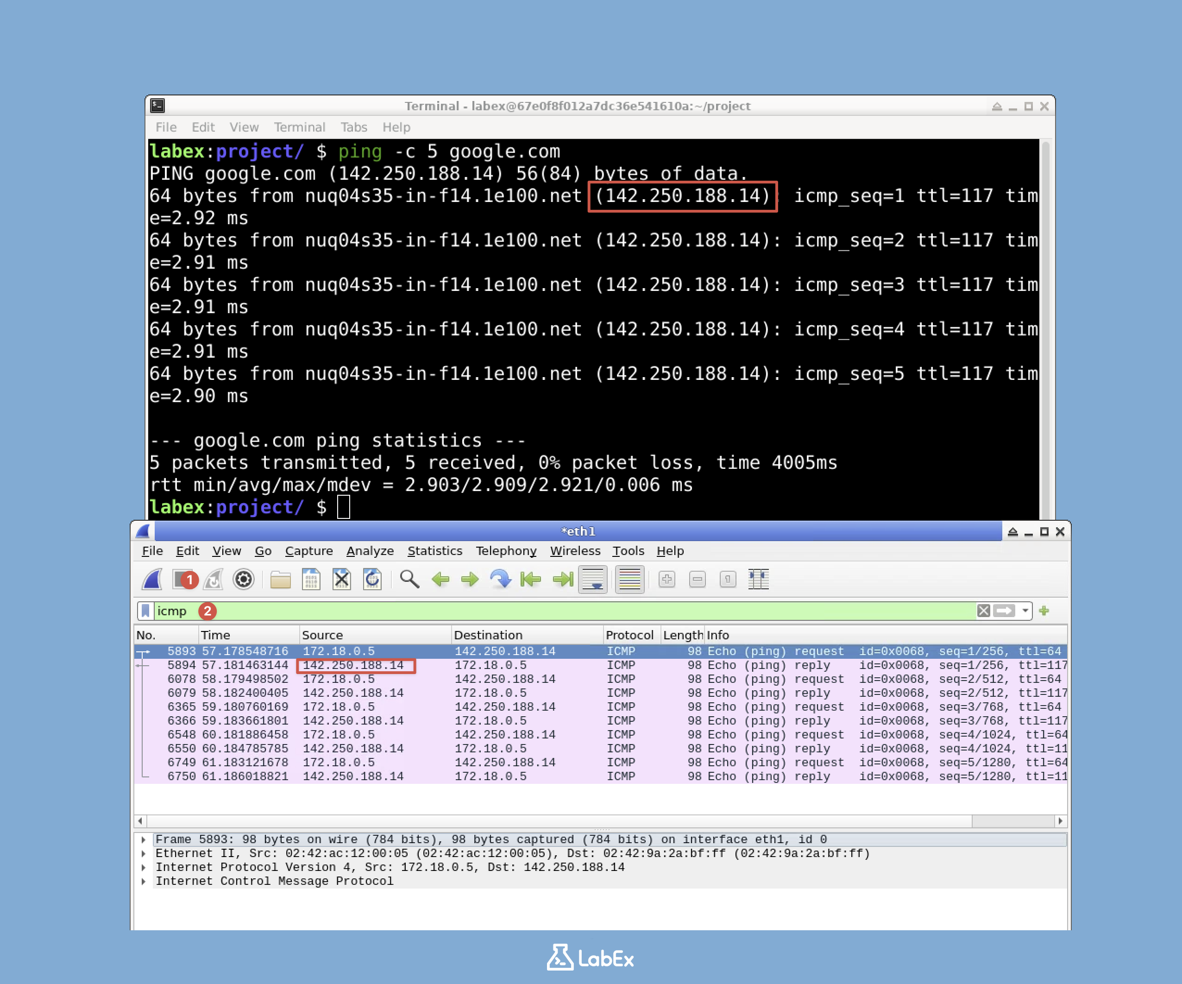
Task: Jump to the first packet
Action: coord(531,579)
